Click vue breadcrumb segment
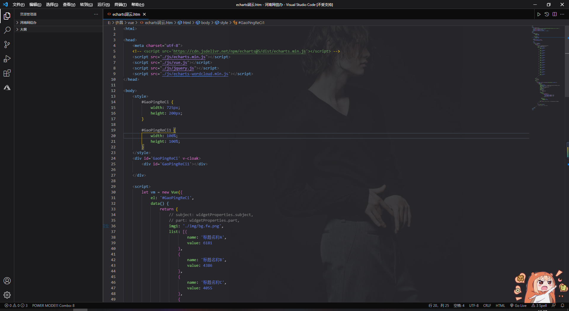 [x=131, y=23]
